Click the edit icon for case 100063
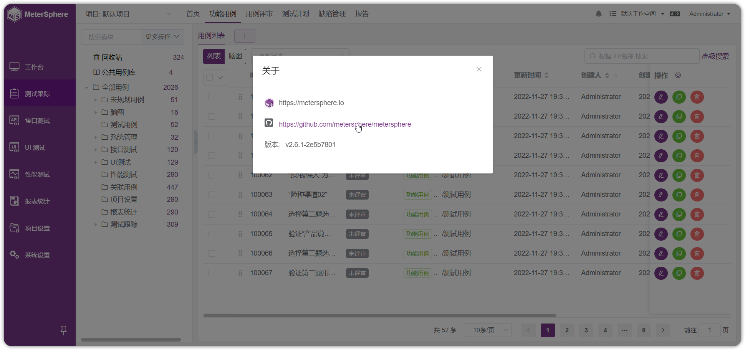 coord(661,195)
